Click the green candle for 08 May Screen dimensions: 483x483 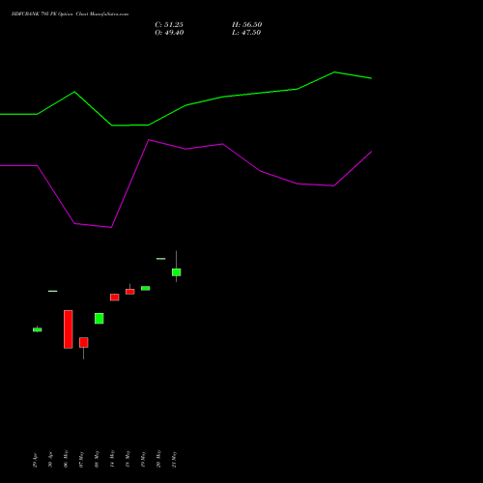(99, 318)
